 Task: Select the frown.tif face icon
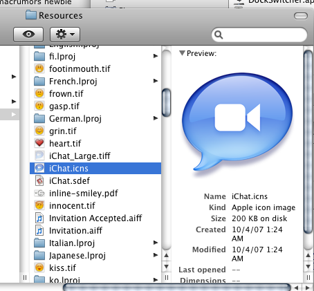(39, 93)
